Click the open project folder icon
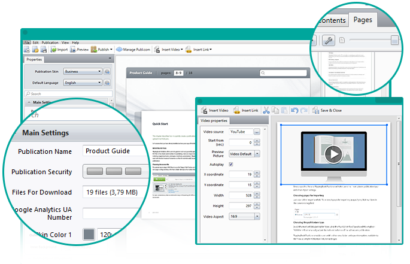This screenshot has width=410, height=264. coord(35,49)
